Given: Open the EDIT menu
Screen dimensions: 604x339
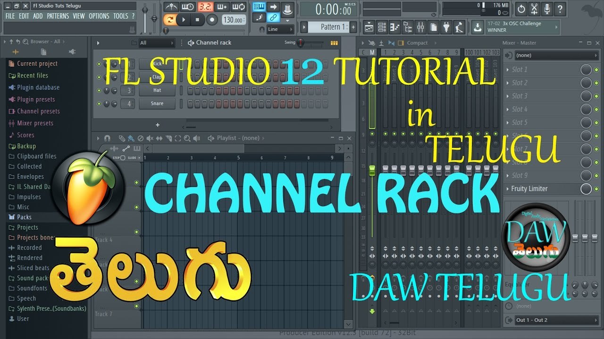Looking at the screenshot, I should [x=24, y=16].
